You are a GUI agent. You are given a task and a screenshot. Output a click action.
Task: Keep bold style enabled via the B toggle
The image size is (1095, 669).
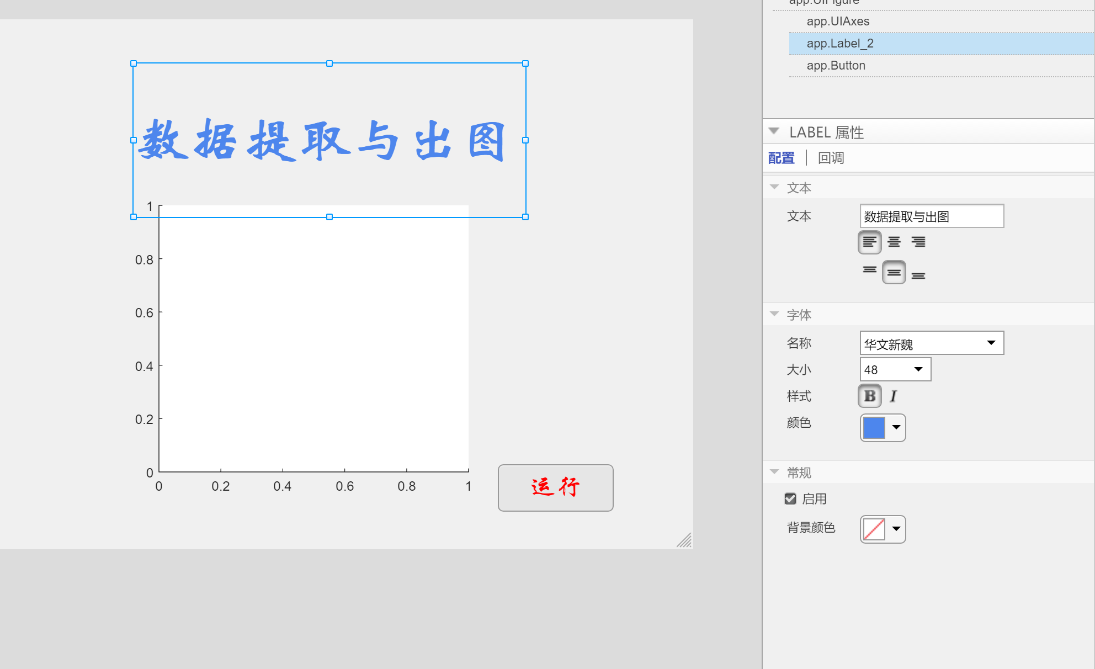[869, 396]
